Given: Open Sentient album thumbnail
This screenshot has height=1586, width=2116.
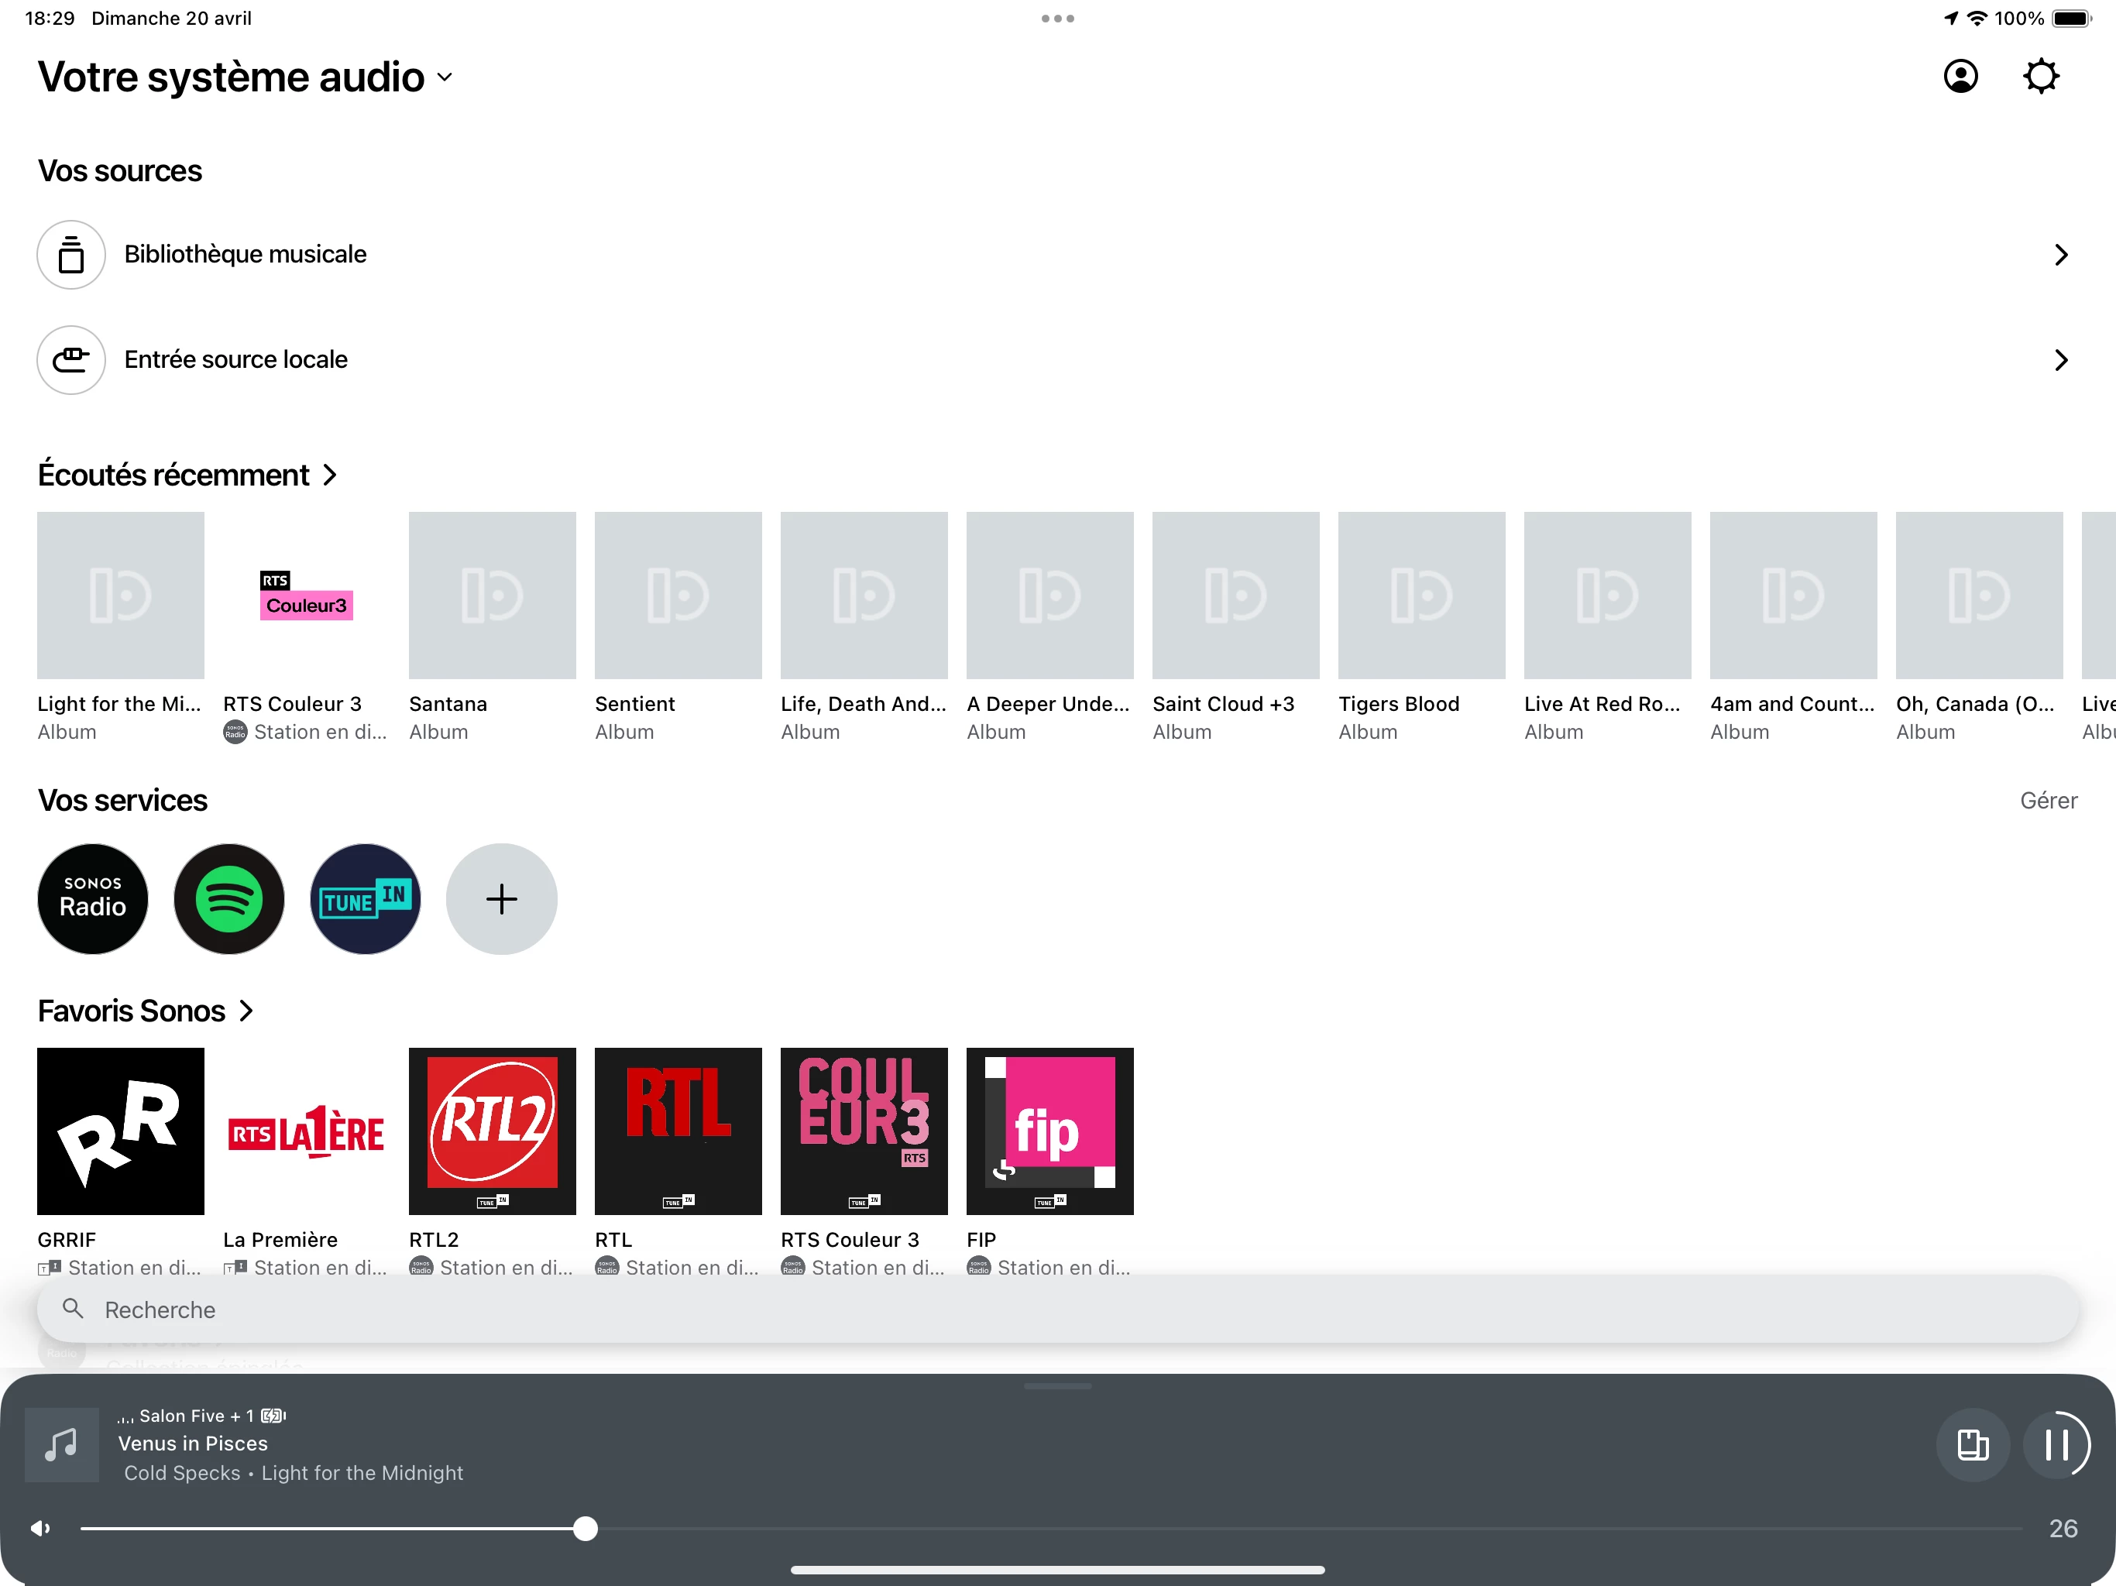Looking at the screenshot, I should pos(678,595).
